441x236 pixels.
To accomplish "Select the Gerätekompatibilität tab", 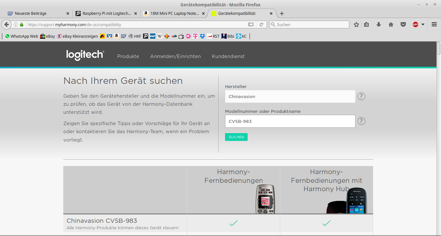I will (x=242, y=14).
